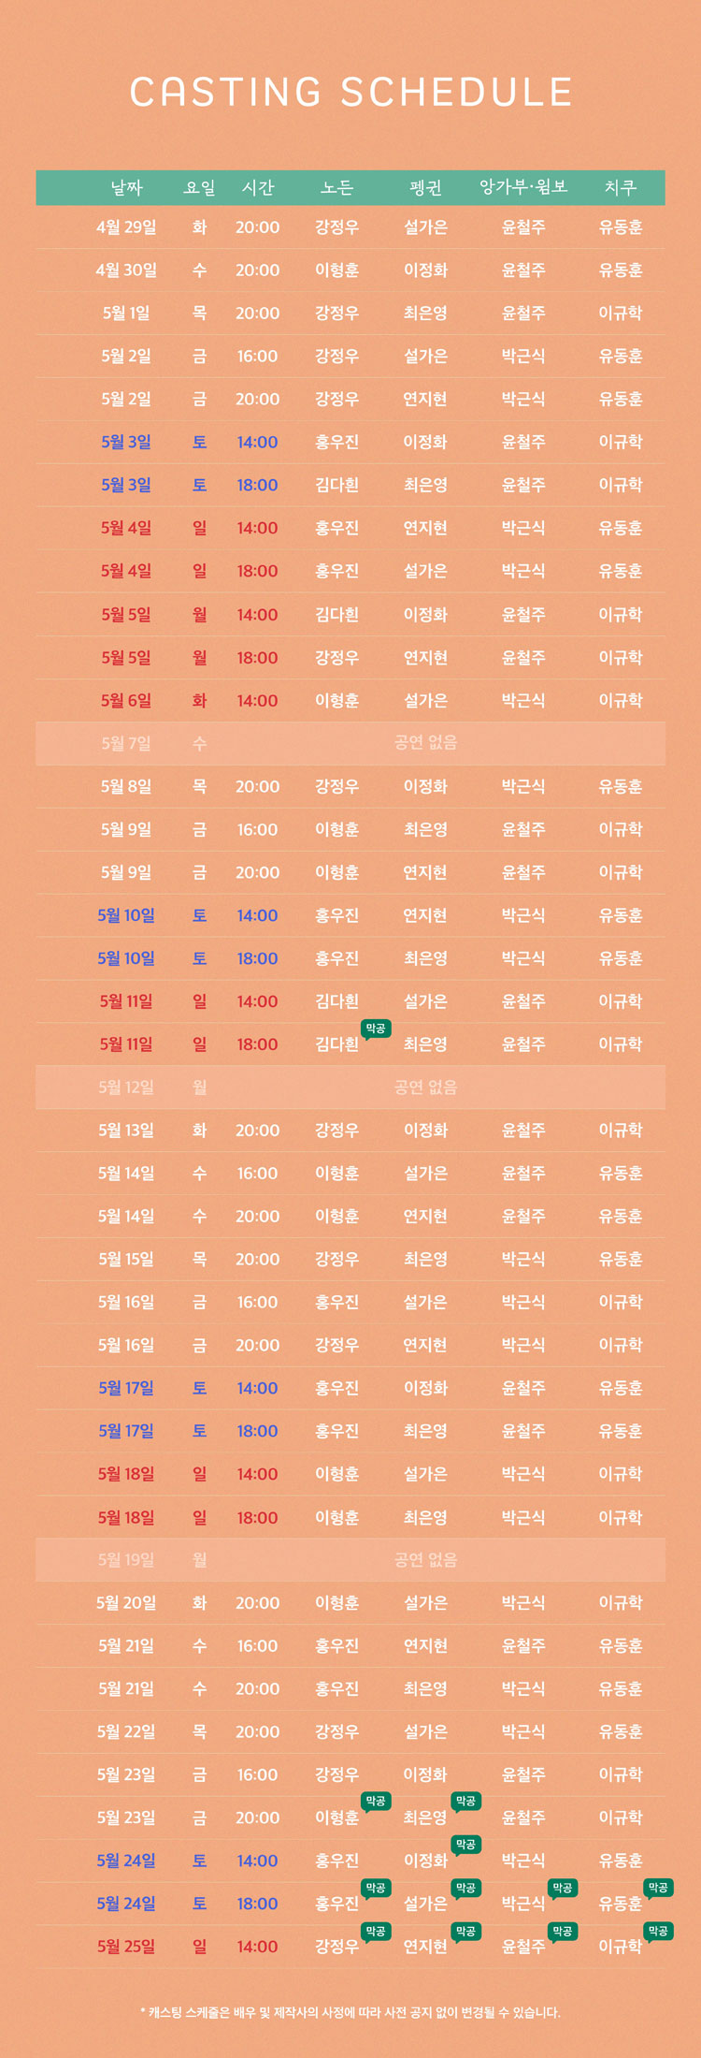Click the 막공 badge beside 김다흰 on 5월 11일

376,1029
